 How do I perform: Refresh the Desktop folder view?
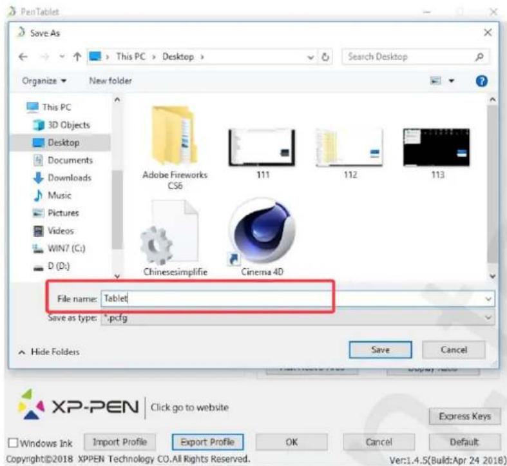pos(325,57)
